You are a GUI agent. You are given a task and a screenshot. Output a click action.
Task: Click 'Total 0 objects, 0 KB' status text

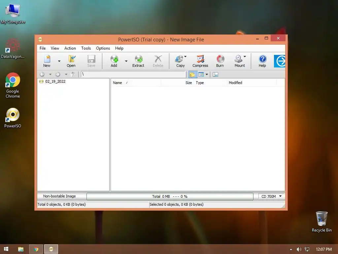click(62, 204)
